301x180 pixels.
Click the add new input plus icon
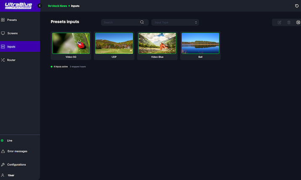click(x=298, y=22)
